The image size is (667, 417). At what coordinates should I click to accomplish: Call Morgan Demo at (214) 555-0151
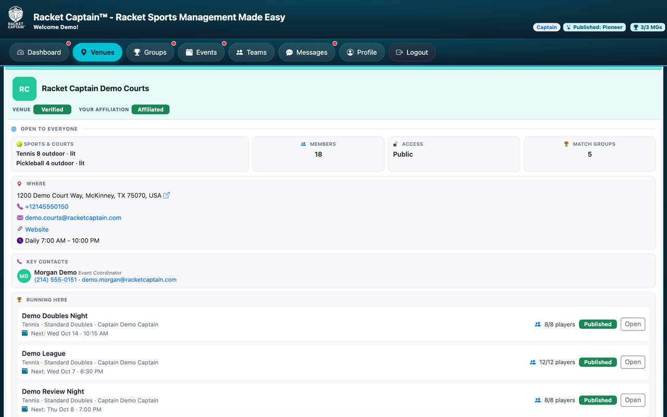[55, 280]
